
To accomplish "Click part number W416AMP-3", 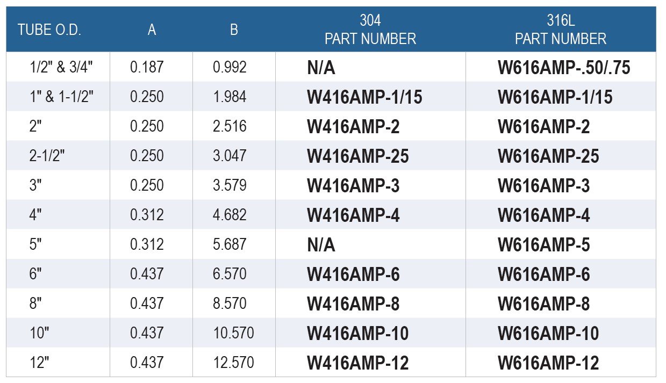I will click(x=353, y=186).
